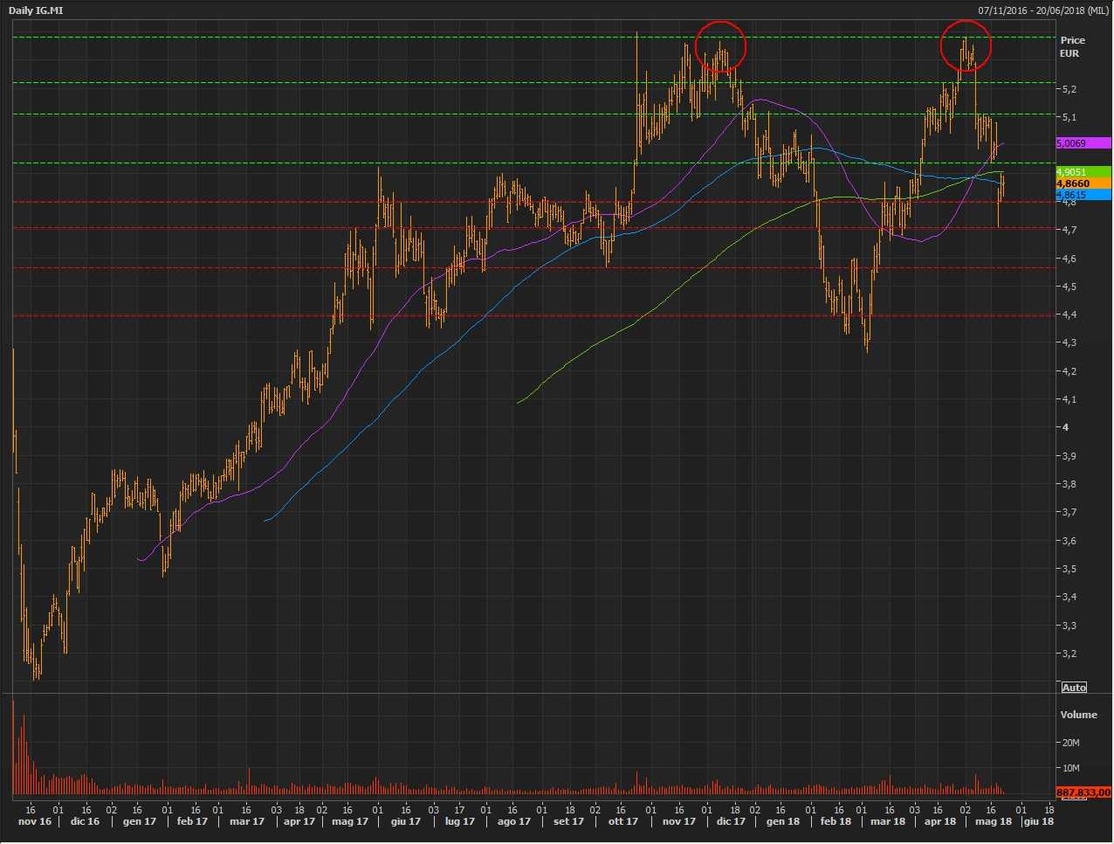Click the nov 17 month label

click(x=679, y=821)
